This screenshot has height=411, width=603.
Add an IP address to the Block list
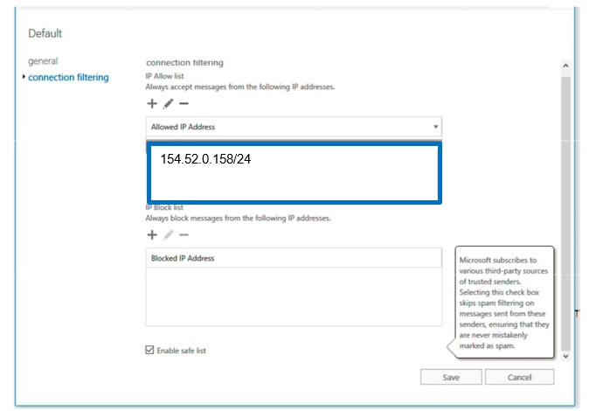click(x=152, y=234)
